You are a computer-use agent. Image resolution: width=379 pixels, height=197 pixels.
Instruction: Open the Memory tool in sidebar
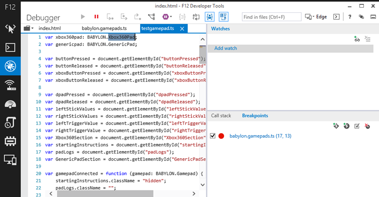click(10, 141)
